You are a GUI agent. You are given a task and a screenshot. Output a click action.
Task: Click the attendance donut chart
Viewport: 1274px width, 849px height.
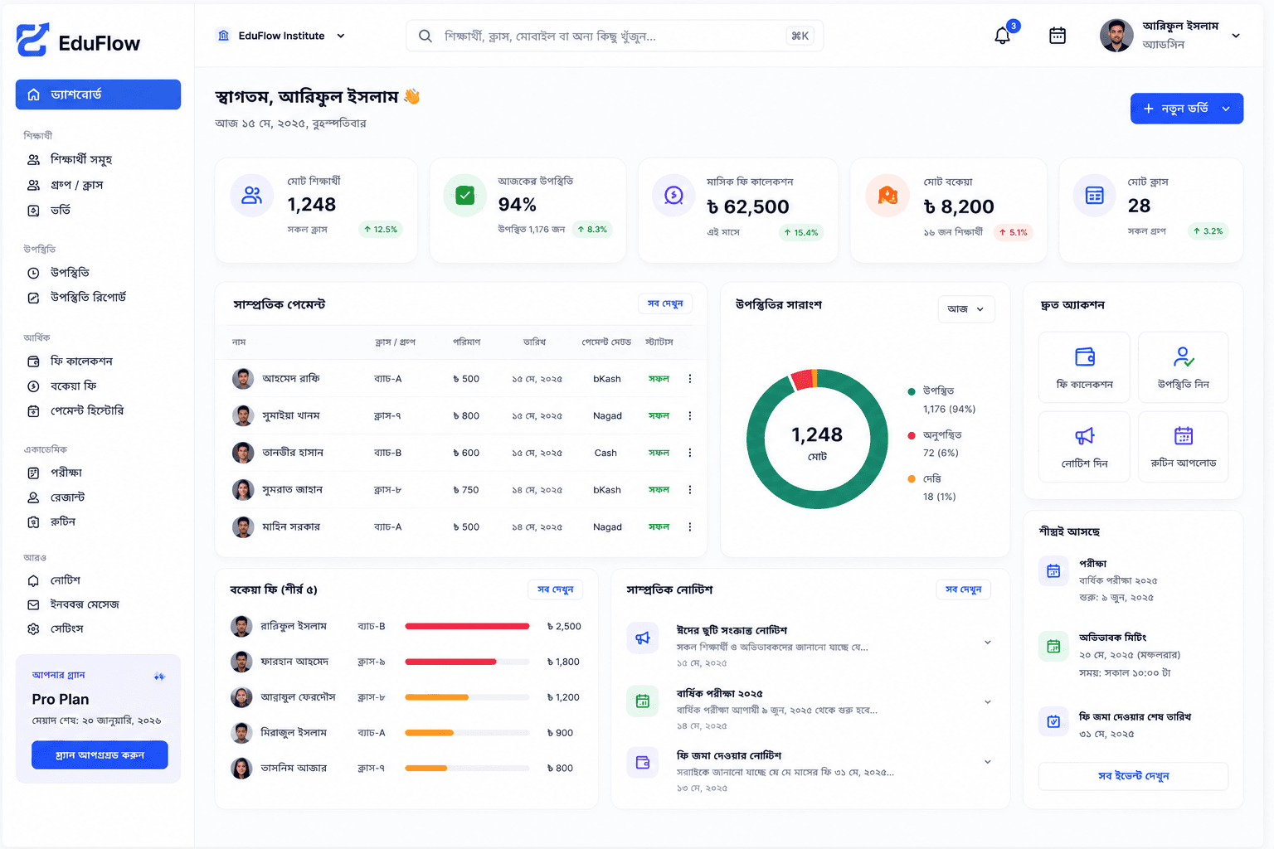817,439
